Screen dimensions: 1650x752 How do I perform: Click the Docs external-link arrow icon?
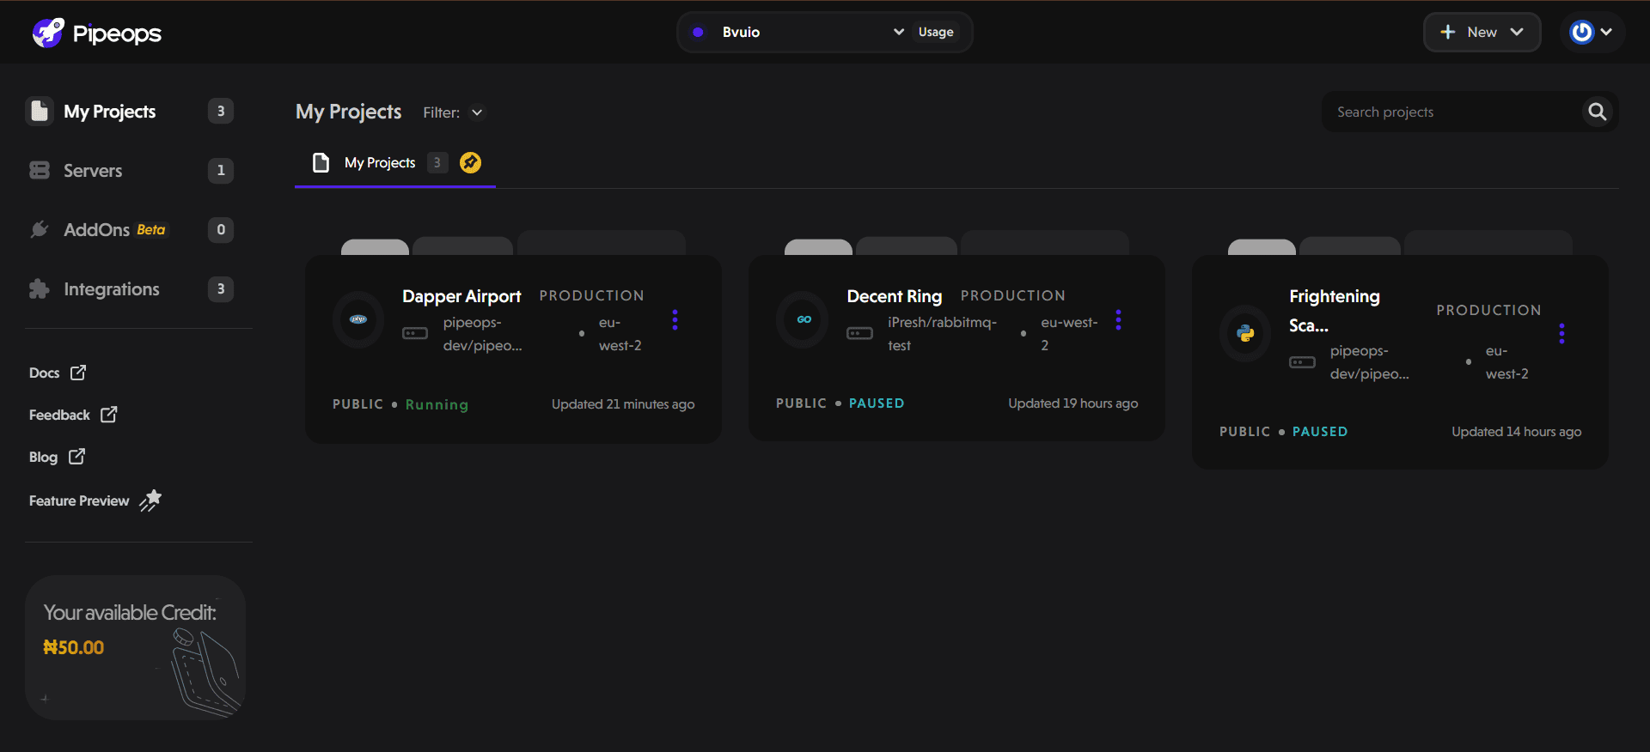click(x=78, y=373)
